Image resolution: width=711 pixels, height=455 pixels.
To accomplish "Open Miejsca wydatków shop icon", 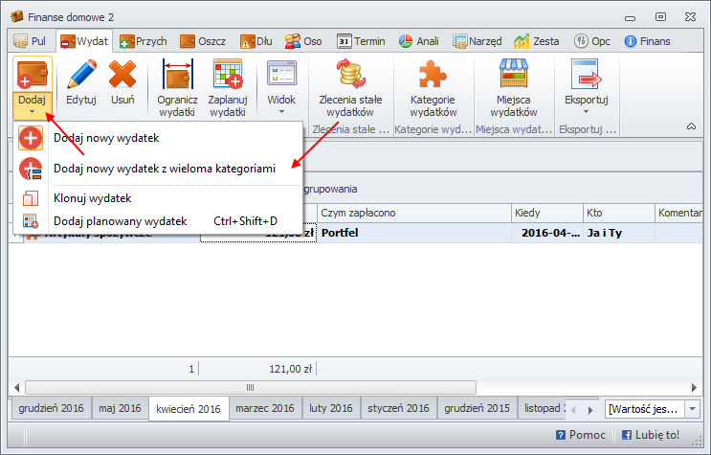I will click(514, 76).
